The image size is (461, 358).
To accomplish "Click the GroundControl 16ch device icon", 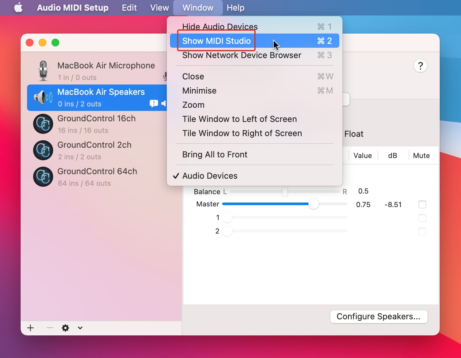I will click(x=43, y=124).
